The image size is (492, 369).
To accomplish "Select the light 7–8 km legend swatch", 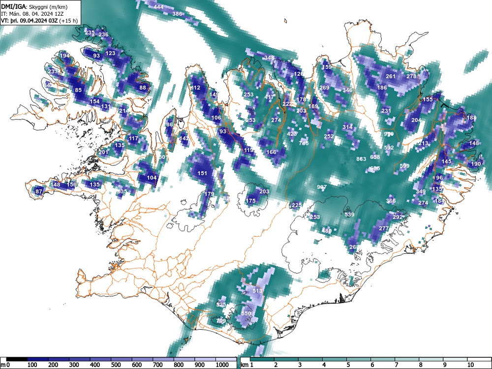I will pos(407,359).
